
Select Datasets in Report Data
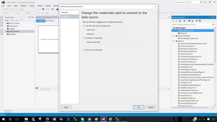click(12, 34)
